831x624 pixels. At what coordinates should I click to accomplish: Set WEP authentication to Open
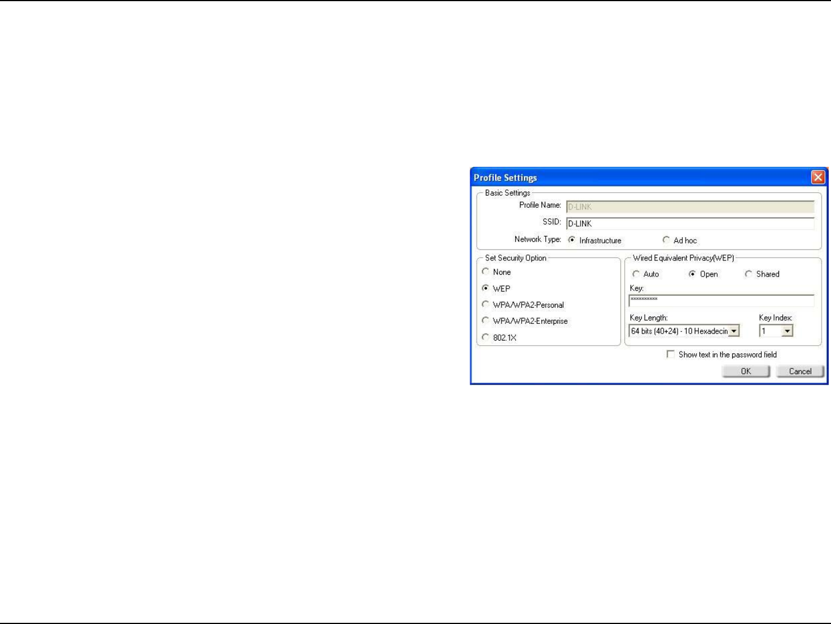pos(692,274)
